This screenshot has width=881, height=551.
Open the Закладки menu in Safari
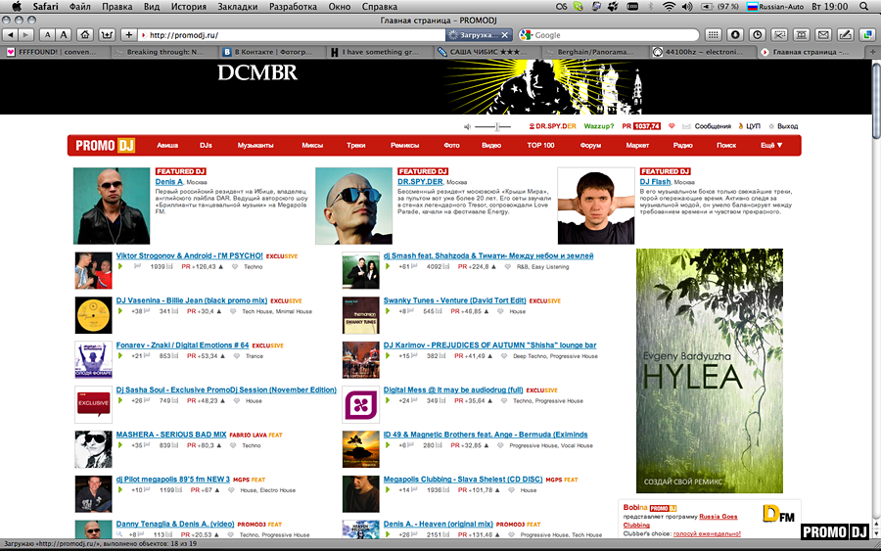(x=237, y=6)
